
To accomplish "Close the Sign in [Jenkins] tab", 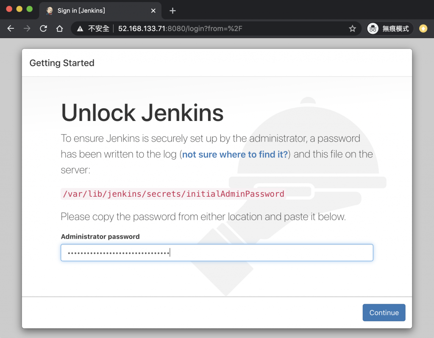I will pos(153,11).
